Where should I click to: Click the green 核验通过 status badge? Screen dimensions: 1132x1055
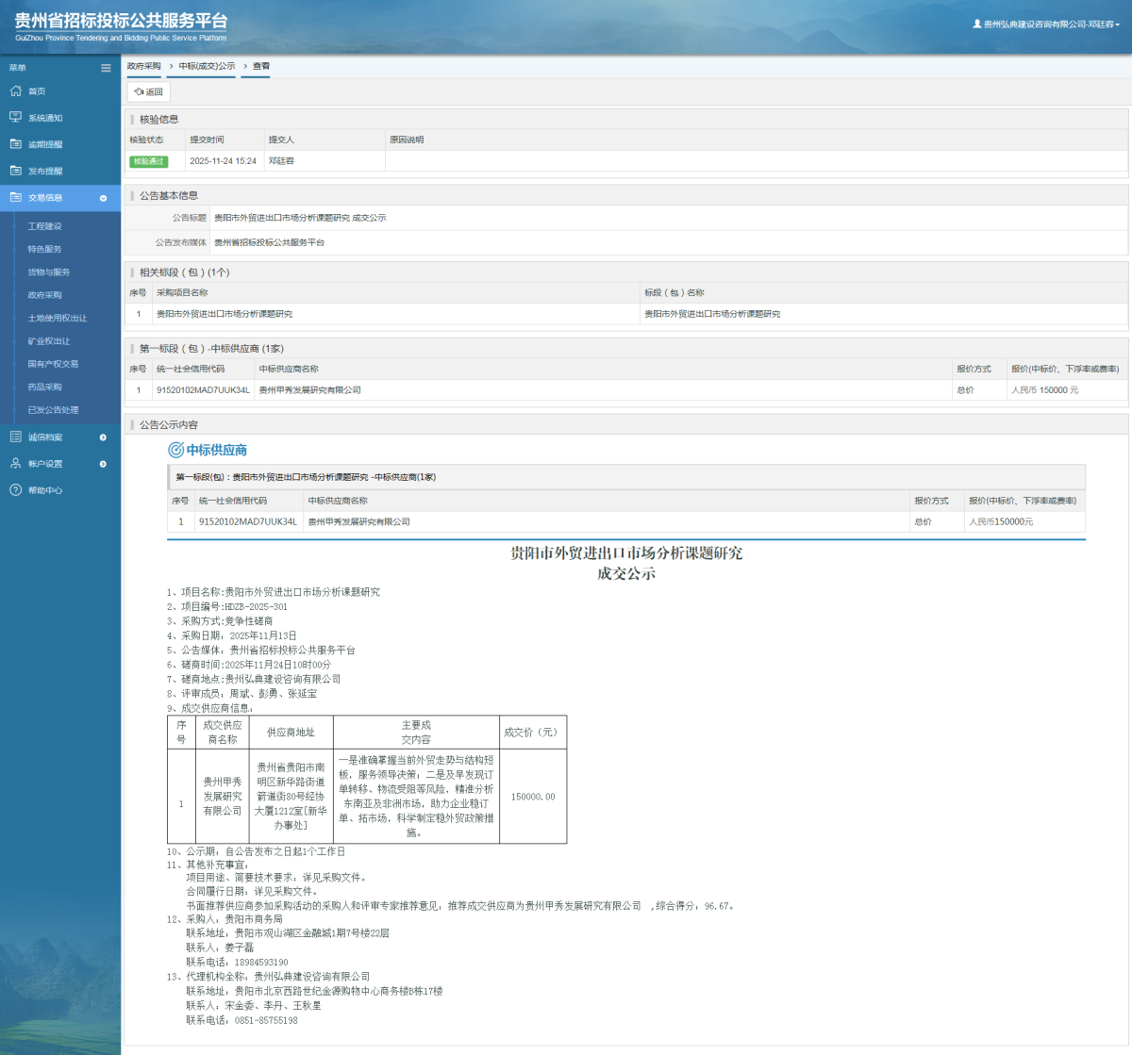click(148, 161)
